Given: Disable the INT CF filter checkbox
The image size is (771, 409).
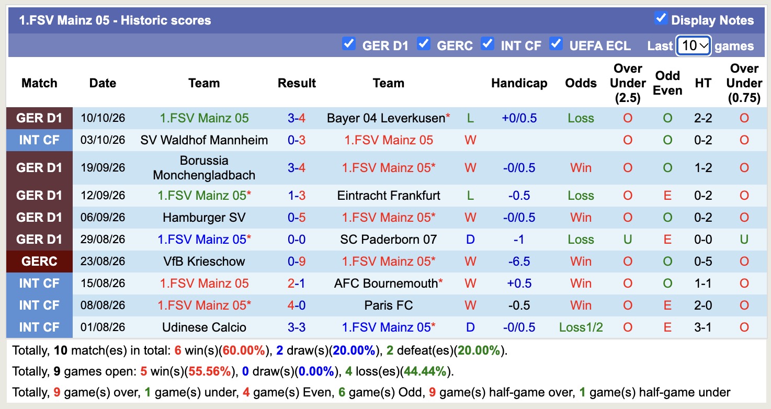Looking at the screenshot, I should 487,44.
